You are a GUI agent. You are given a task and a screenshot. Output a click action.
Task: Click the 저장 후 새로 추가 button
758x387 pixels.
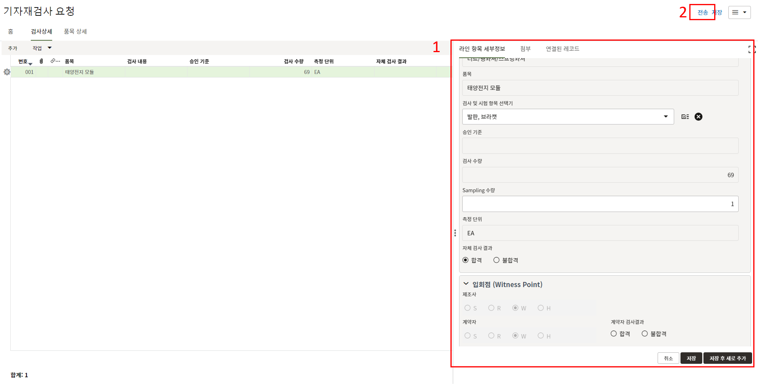pyautogui.click(x=727, y=358)
